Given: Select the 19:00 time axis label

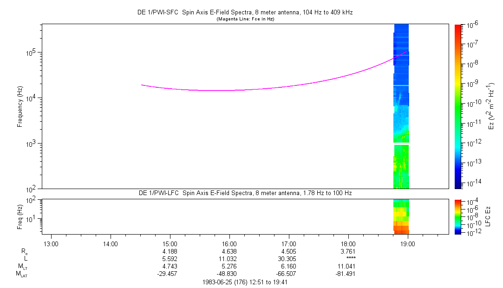Looking at the screenshot, I should coord(408,244).
